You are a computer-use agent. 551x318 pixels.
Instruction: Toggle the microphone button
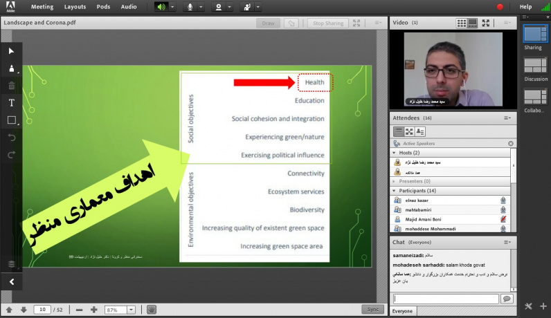point(190,7)
